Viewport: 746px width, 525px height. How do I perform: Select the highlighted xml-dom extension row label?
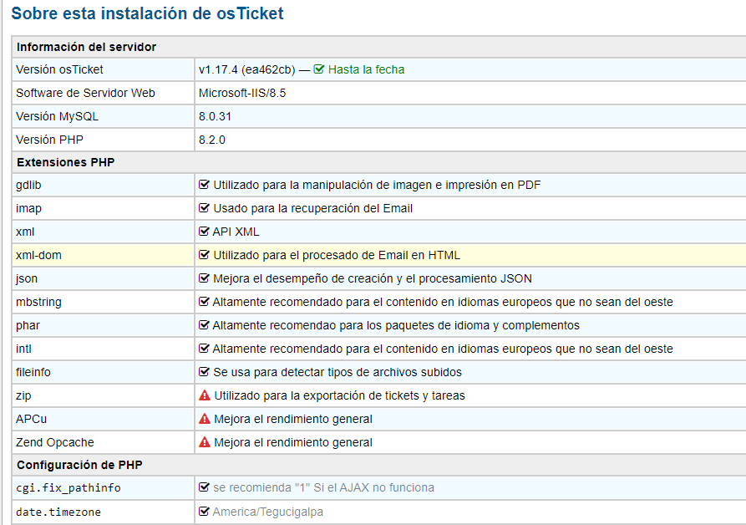[38, 255]
